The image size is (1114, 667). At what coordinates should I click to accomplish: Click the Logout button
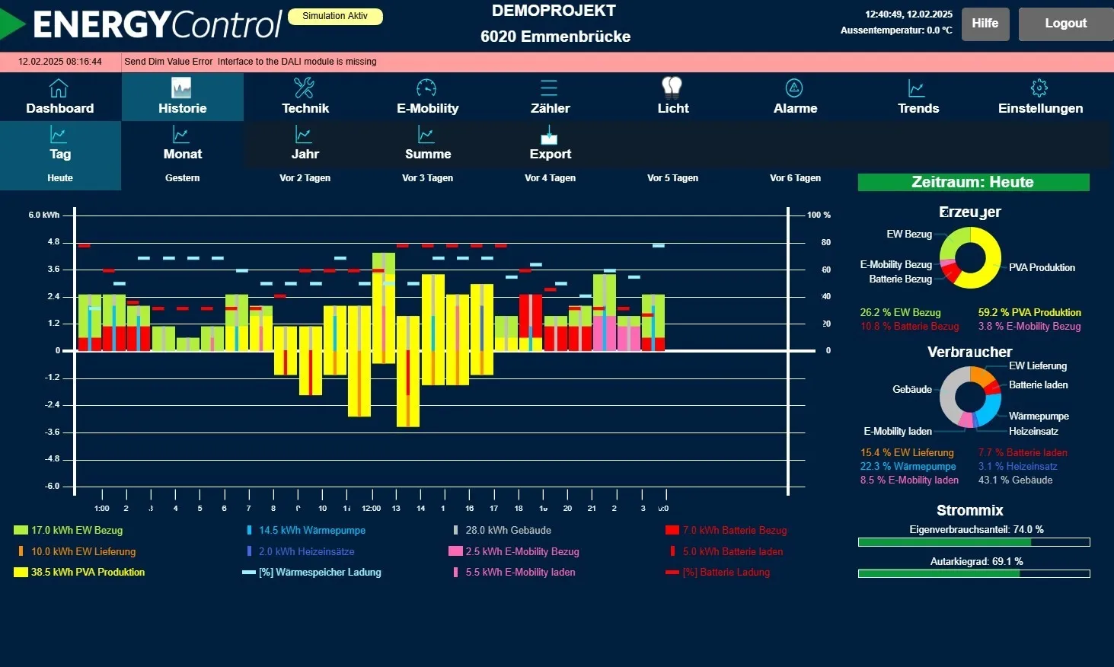tap(1066, 24)
